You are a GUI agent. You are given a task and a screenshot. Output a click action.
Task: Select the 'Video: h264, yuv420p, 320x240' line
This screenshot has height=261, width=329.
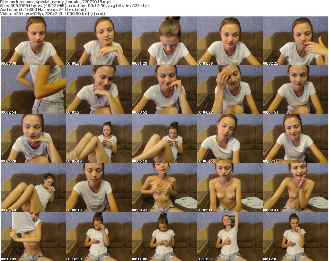pos(52,14)
